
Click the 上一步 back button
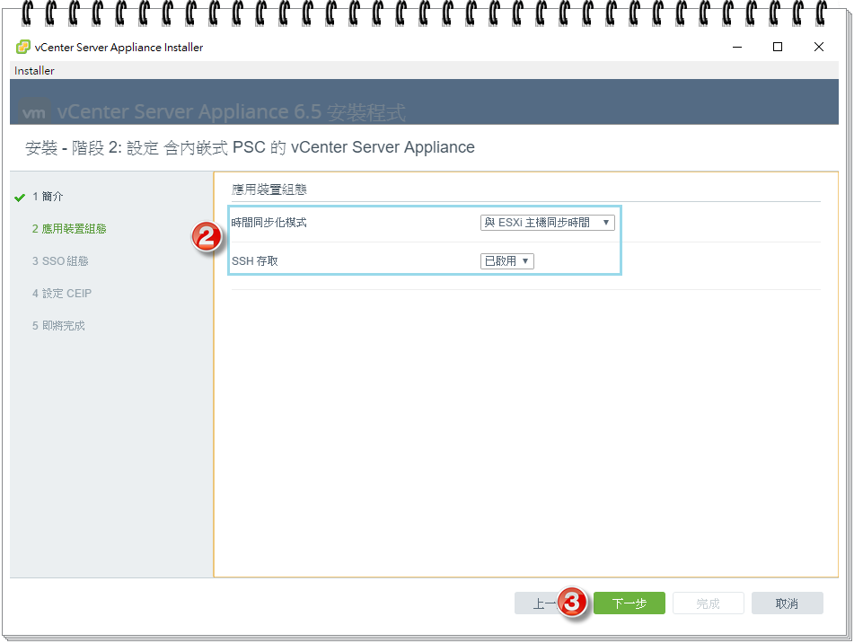549,603
